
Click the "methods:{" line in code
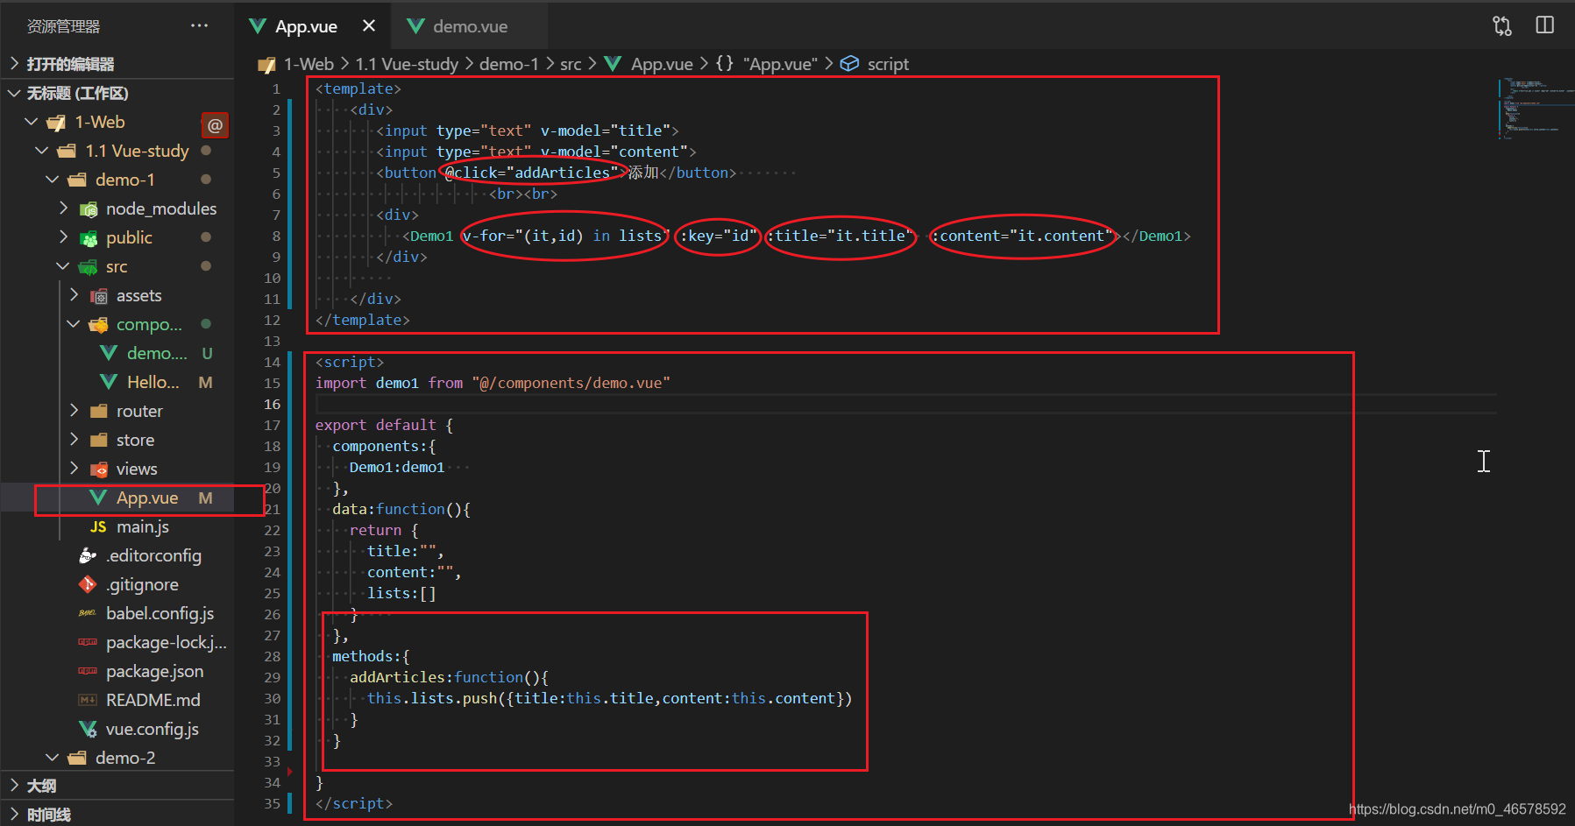pos(371,656)
